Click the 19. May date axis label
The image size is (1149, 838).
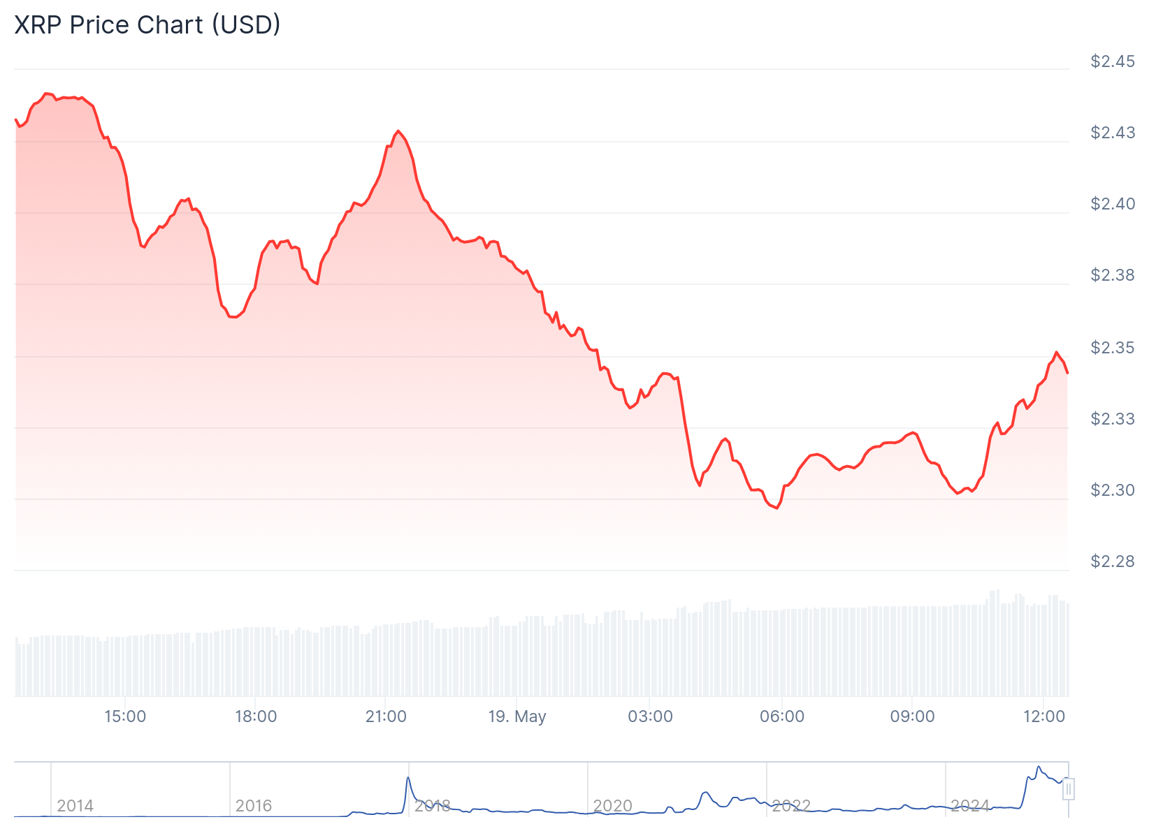[x=517, y=716]
